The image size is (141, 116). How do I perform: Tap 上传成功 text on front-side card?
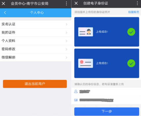coord(102,32)
